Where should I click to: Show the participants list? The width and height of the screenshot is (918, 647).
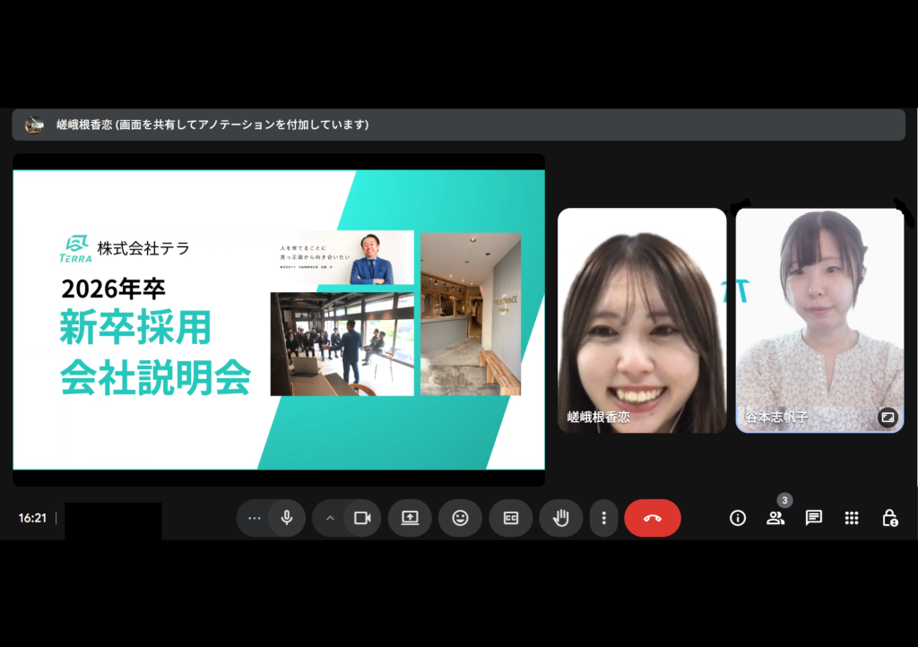pyautogui.click(x=775, y=518)
